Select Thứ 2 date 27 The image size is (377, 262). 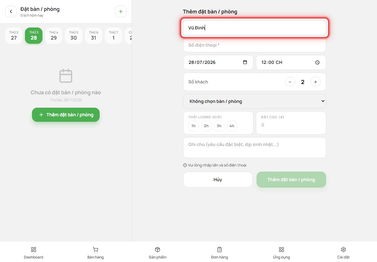pyautogui.click(x=14, y=35)
